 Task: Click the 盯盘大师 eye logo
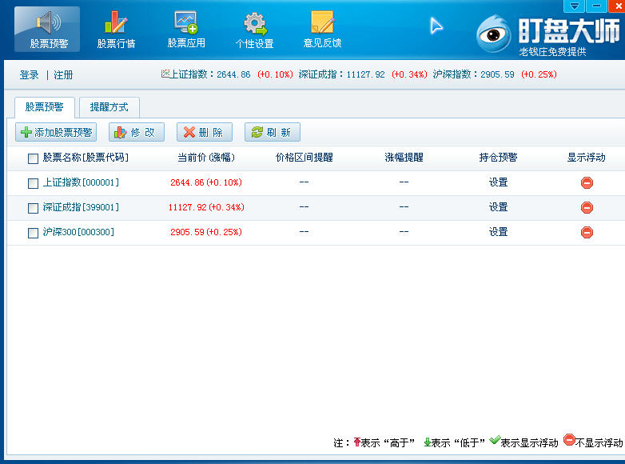tap(493, 34)
